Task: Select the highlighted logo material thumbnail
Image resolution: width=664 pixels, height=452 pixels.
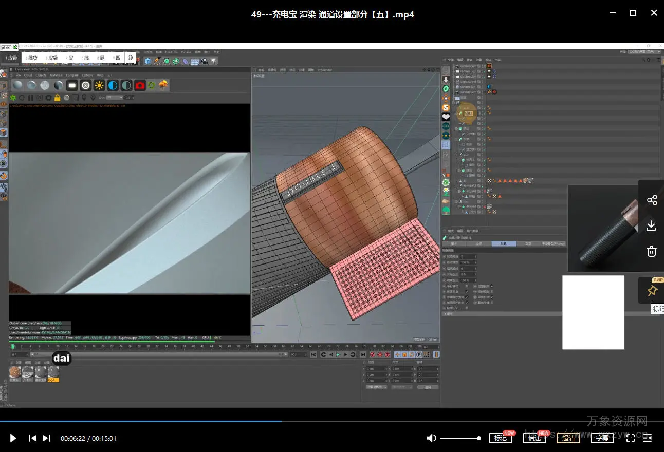Action: pos(53,374)
